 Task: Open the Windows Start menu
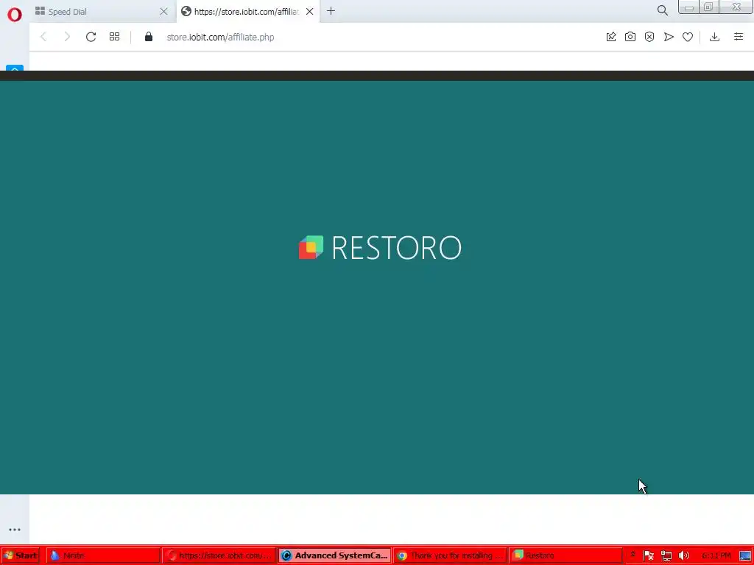(21, 555)
